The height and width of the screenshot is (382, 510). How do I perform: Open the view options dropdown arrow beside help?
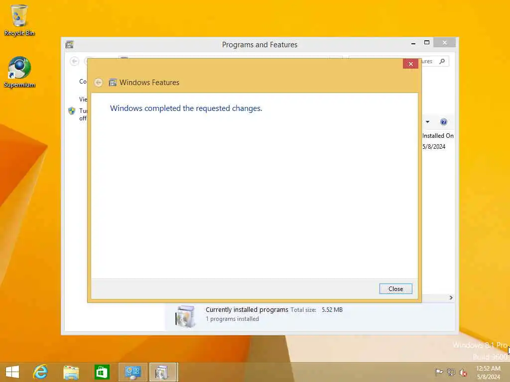(427, 122)
